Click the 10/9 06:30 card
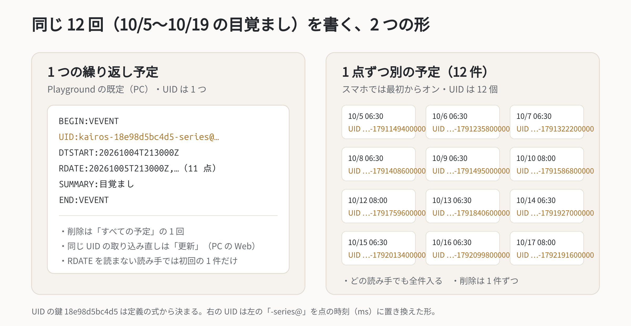 (x=463, y=164)
